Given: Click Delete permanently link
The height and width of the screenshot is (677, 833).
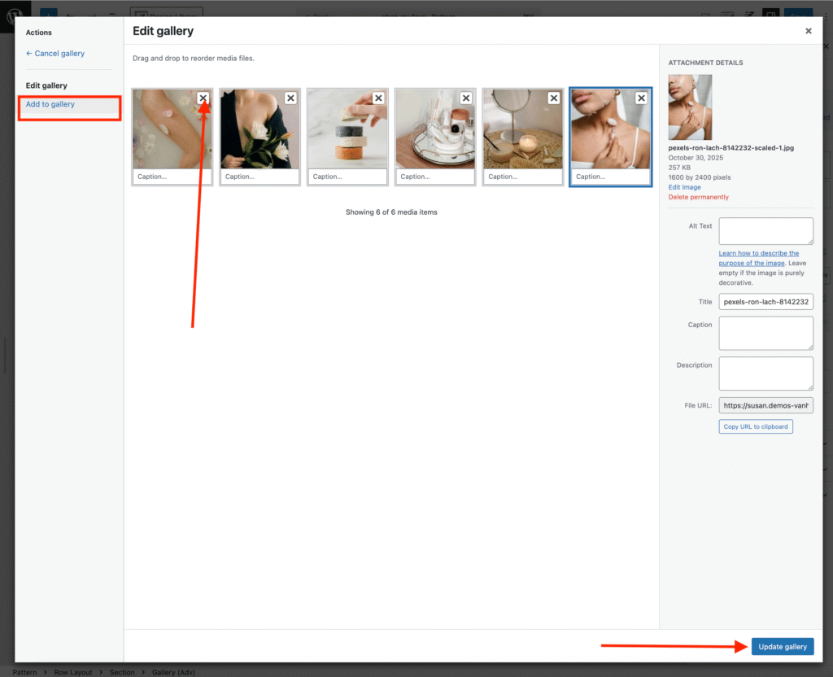Looking at the screenshot, I should tap(698, 197).
